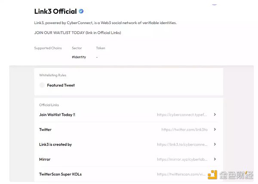Screen dimensions: 258x184
Task: Click the blue verified badge icon
Action: [x=81, y=11]
